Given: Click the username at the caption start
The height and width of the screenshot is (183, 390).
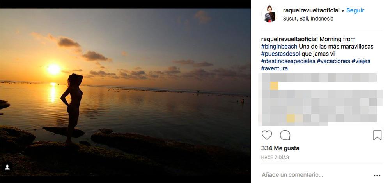Looking at the screenshot, I should tap(289, 39).
